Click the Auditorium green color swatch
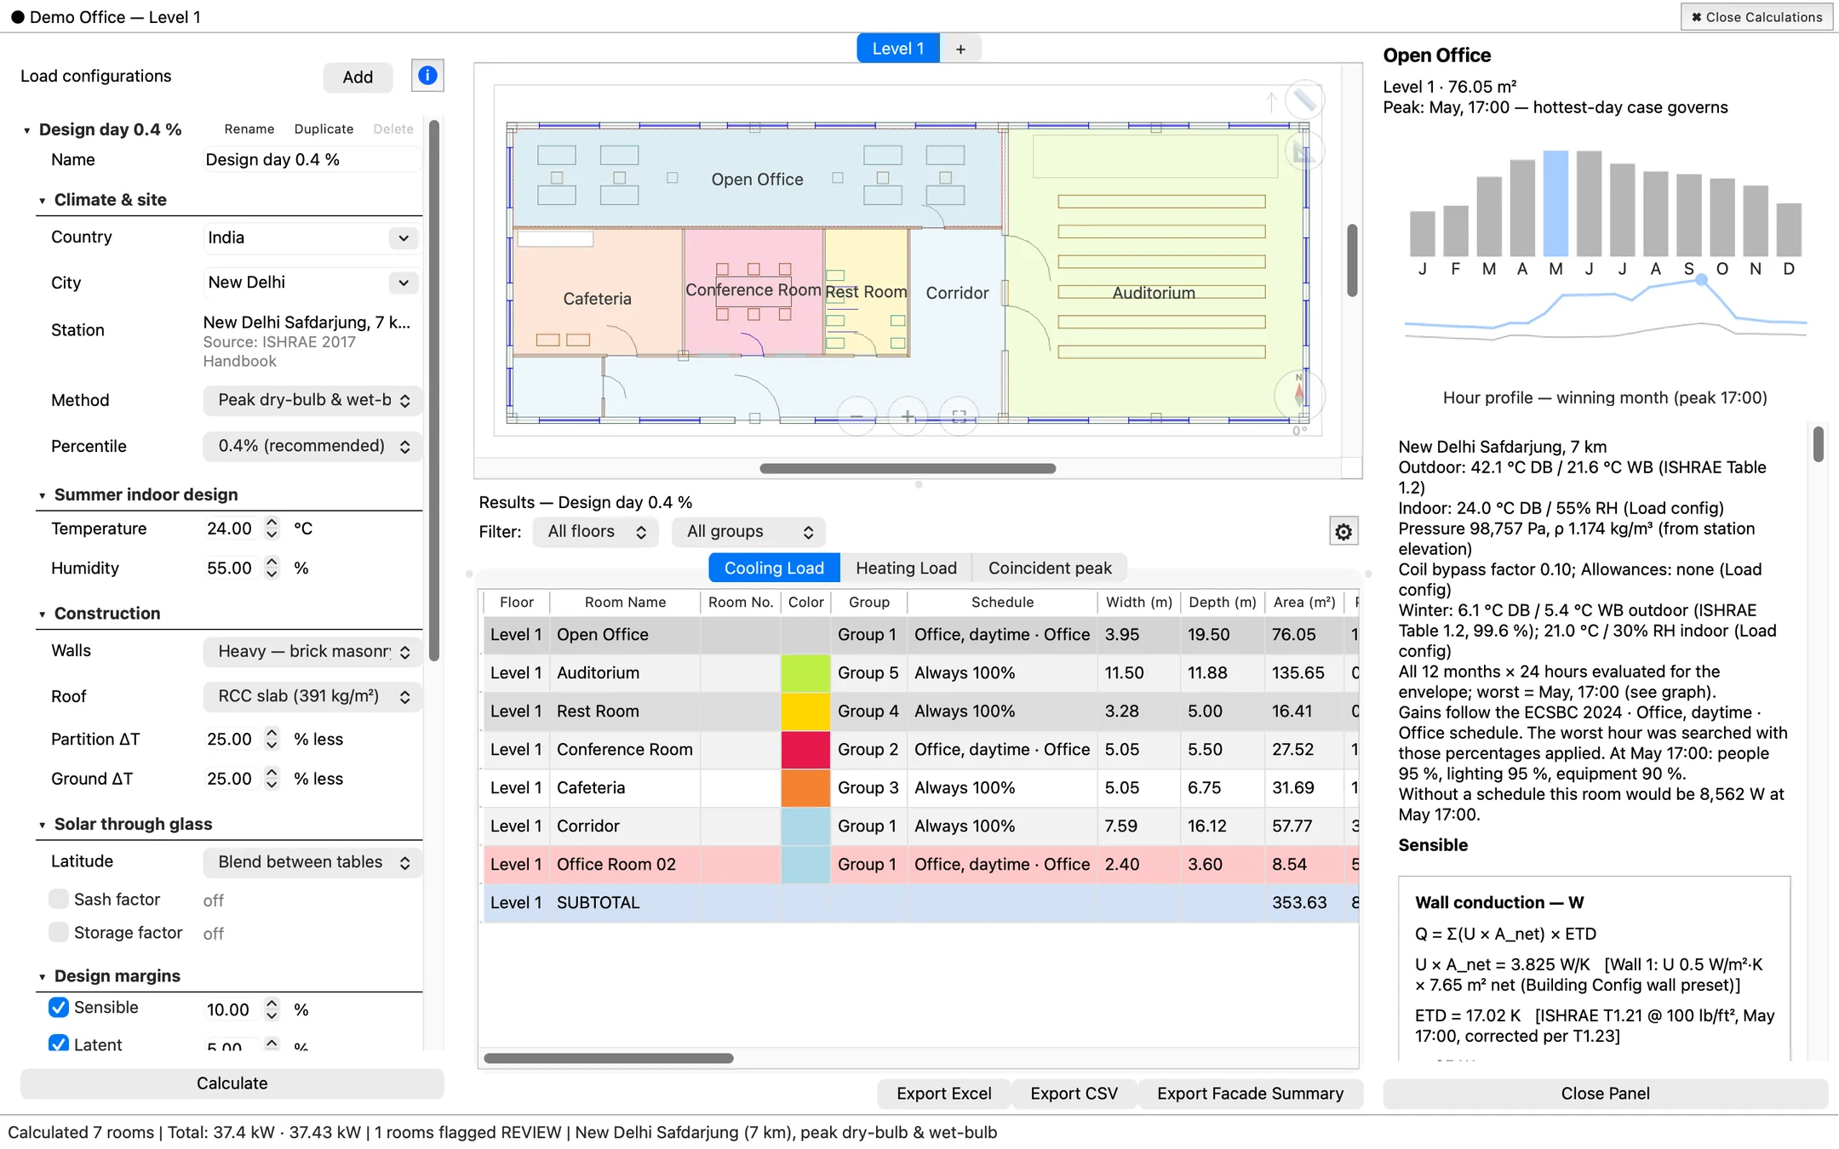The height and width of the screenshot is (1149, 1839). [805, 673]
